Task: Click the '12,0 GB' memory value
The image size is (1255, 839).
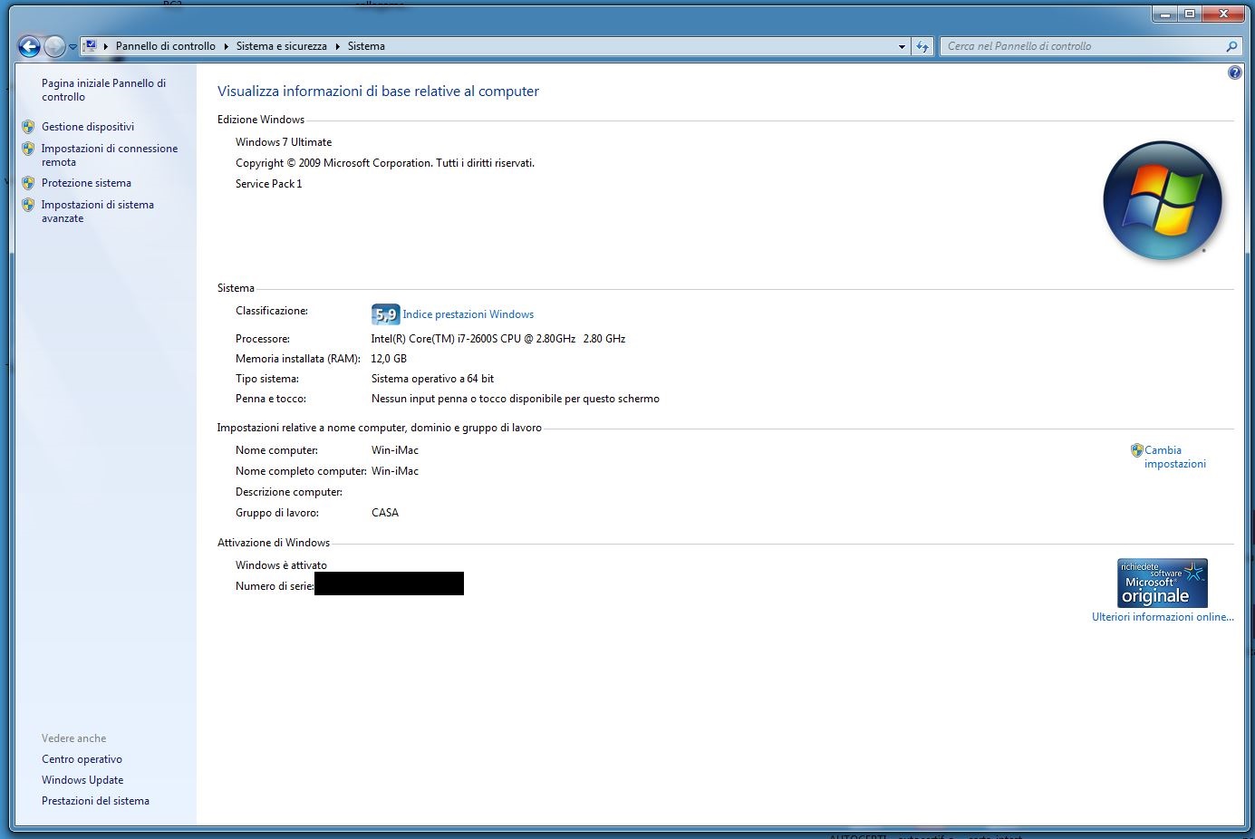Action: tap(389, 359)
